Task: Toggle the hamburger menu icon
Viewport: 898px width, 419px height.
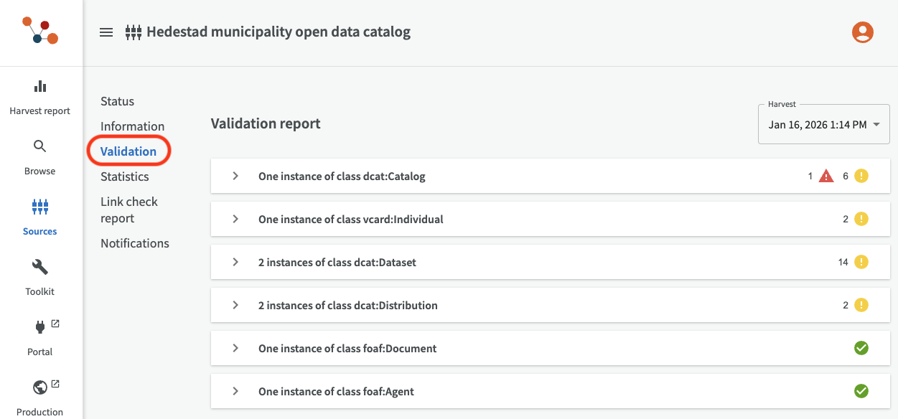Action: tap(106, 32)
